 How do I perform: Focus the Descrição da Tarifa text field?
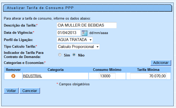(86, 25)
